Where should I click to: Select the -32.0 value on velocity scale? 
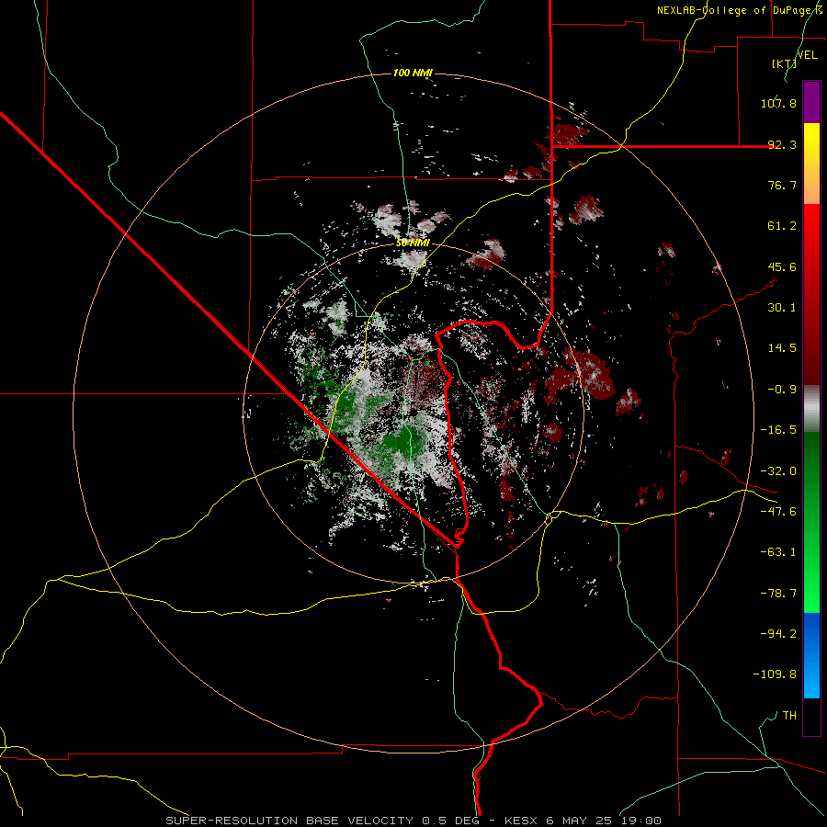pyautogui.click(x=778, y=471)
